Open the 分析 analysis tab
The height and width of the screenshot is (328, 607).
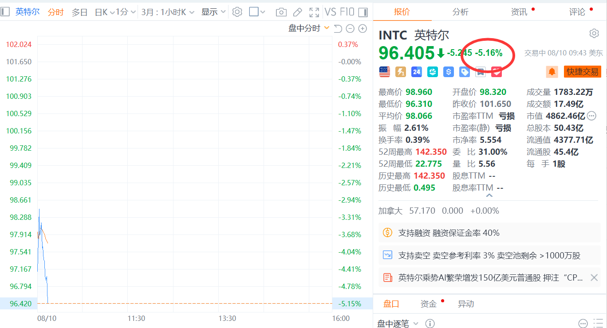point(461,12)
